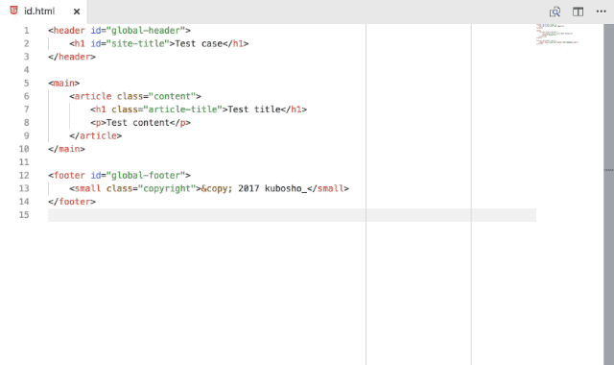Click line number 5 in gutter
614x365 pixels.
click(x=26, y=84)
